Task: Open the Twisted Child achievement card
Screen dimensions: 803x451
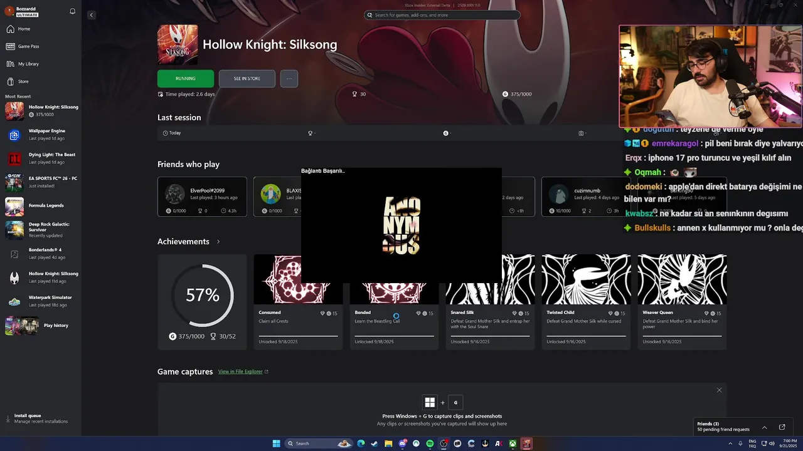Action: click(x=586, y=302)
